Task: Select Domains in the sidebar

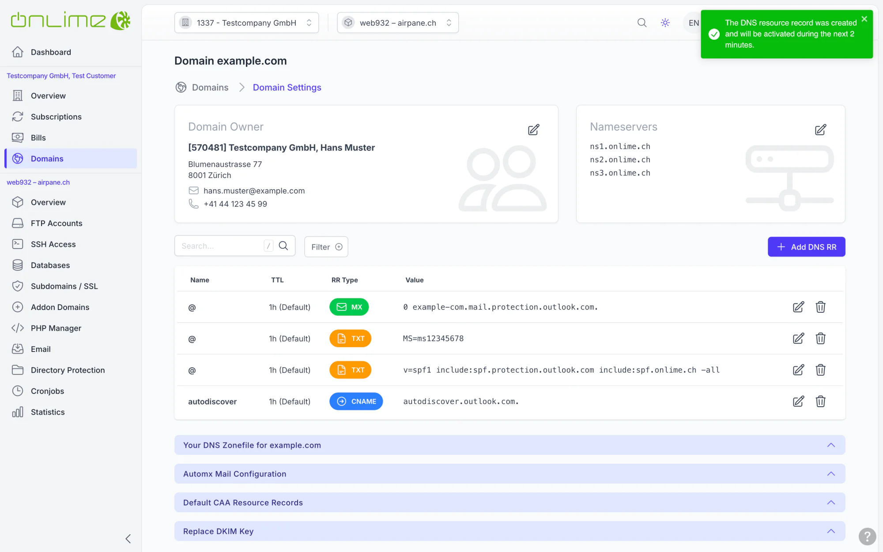Action: [71, 159]
